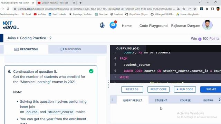
Task: Share this page icon in address bar
Action: [189, 9]
